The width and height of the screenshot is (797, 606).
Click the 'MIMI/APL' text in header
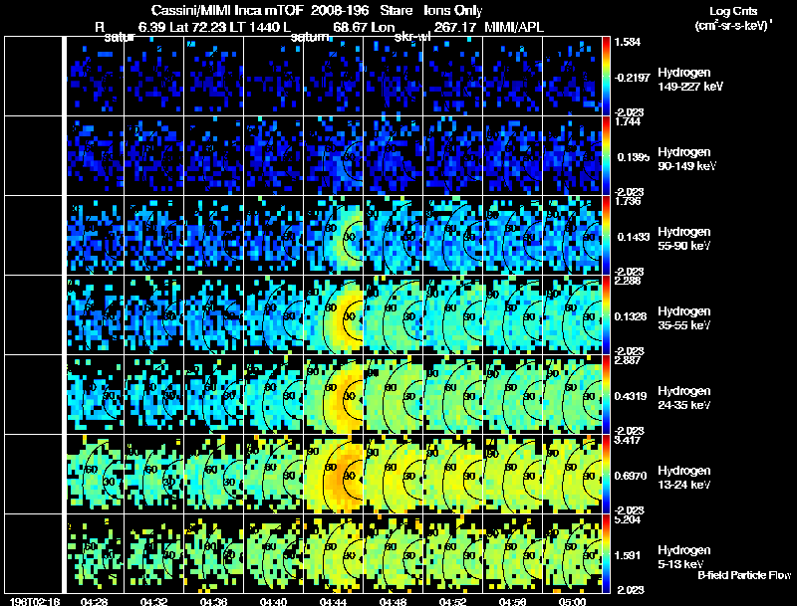(x=514, y=27)
